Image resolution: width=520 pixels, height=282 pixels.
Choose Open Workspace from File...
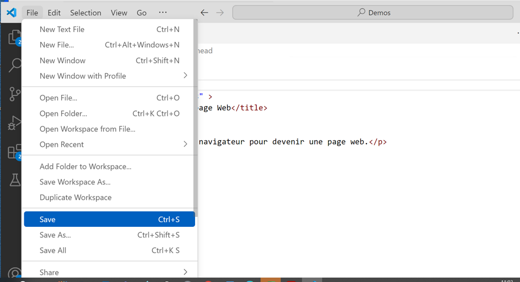click(x=109, y=129)
